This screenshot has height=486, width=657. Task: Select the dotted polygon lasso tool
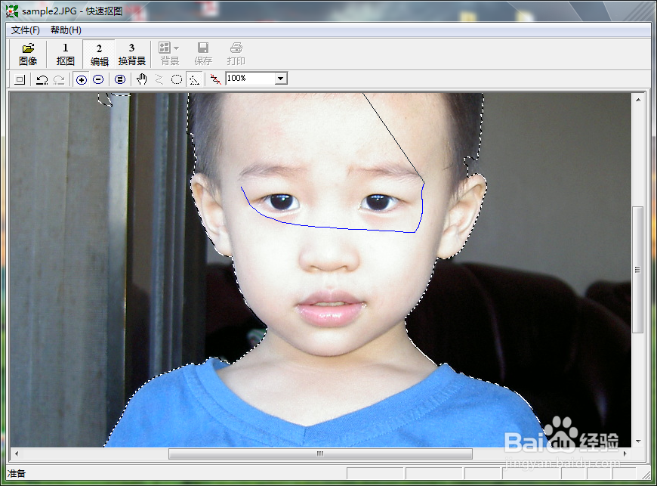pyautogui.click(x=194, y=79)
